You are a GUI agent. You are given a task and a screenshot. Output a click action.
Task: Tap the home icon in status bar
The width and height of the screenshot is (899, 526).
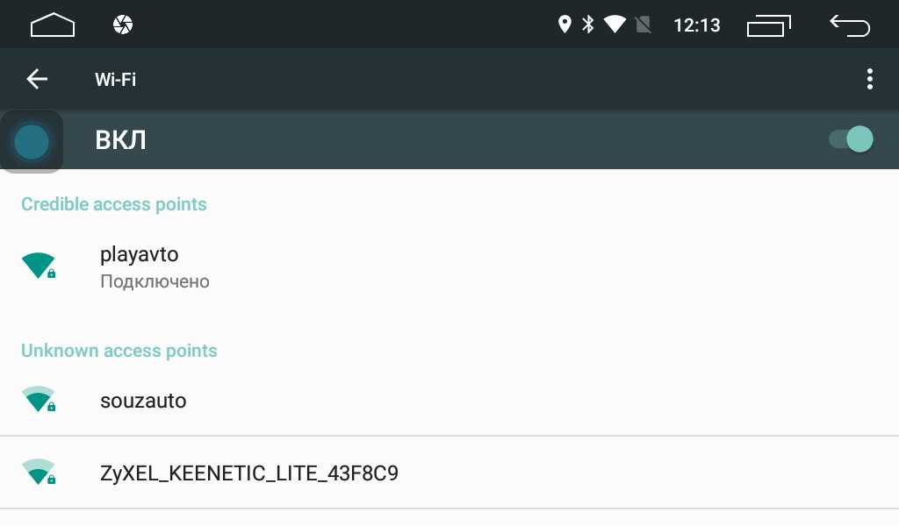click(52, 25)
